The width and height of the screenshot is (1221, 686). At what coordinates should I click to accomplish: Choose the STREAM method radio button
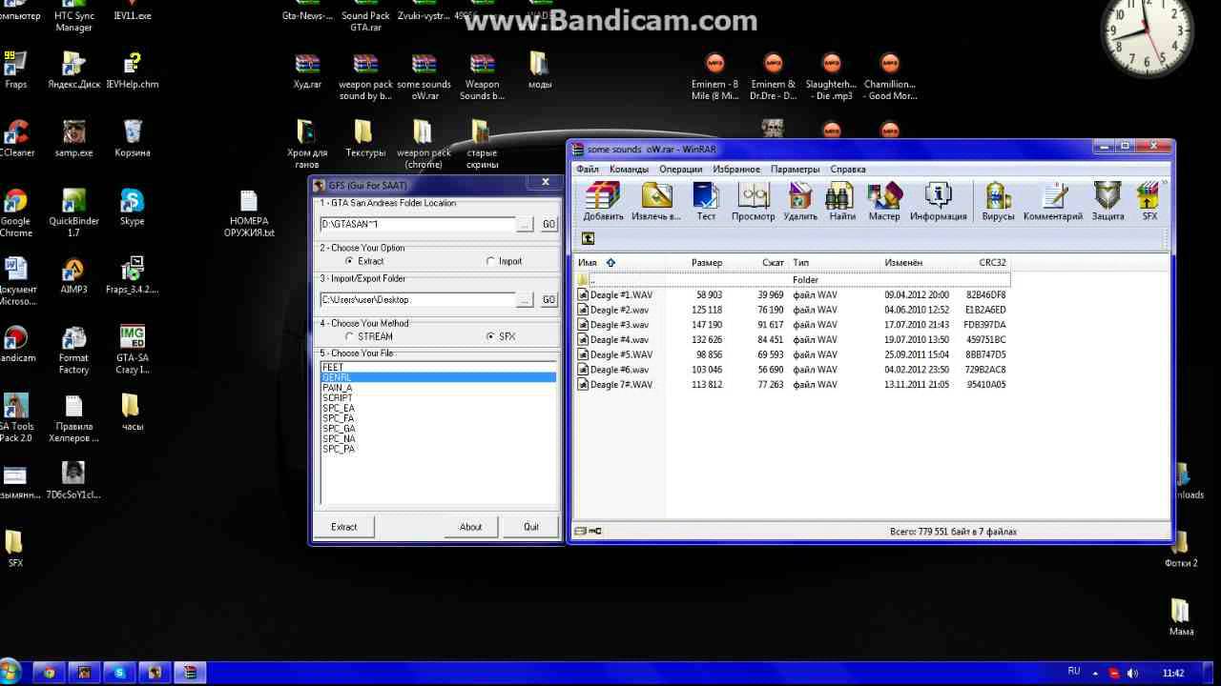tap(369, 336)
